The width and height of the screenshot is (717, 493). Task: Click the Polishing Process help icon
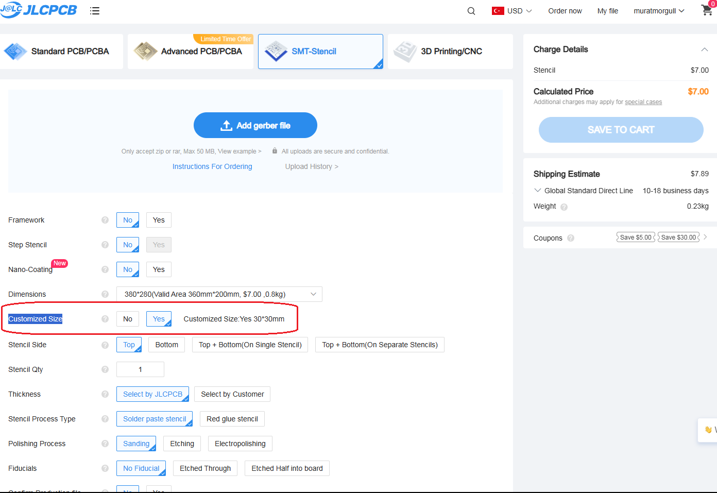105,444
